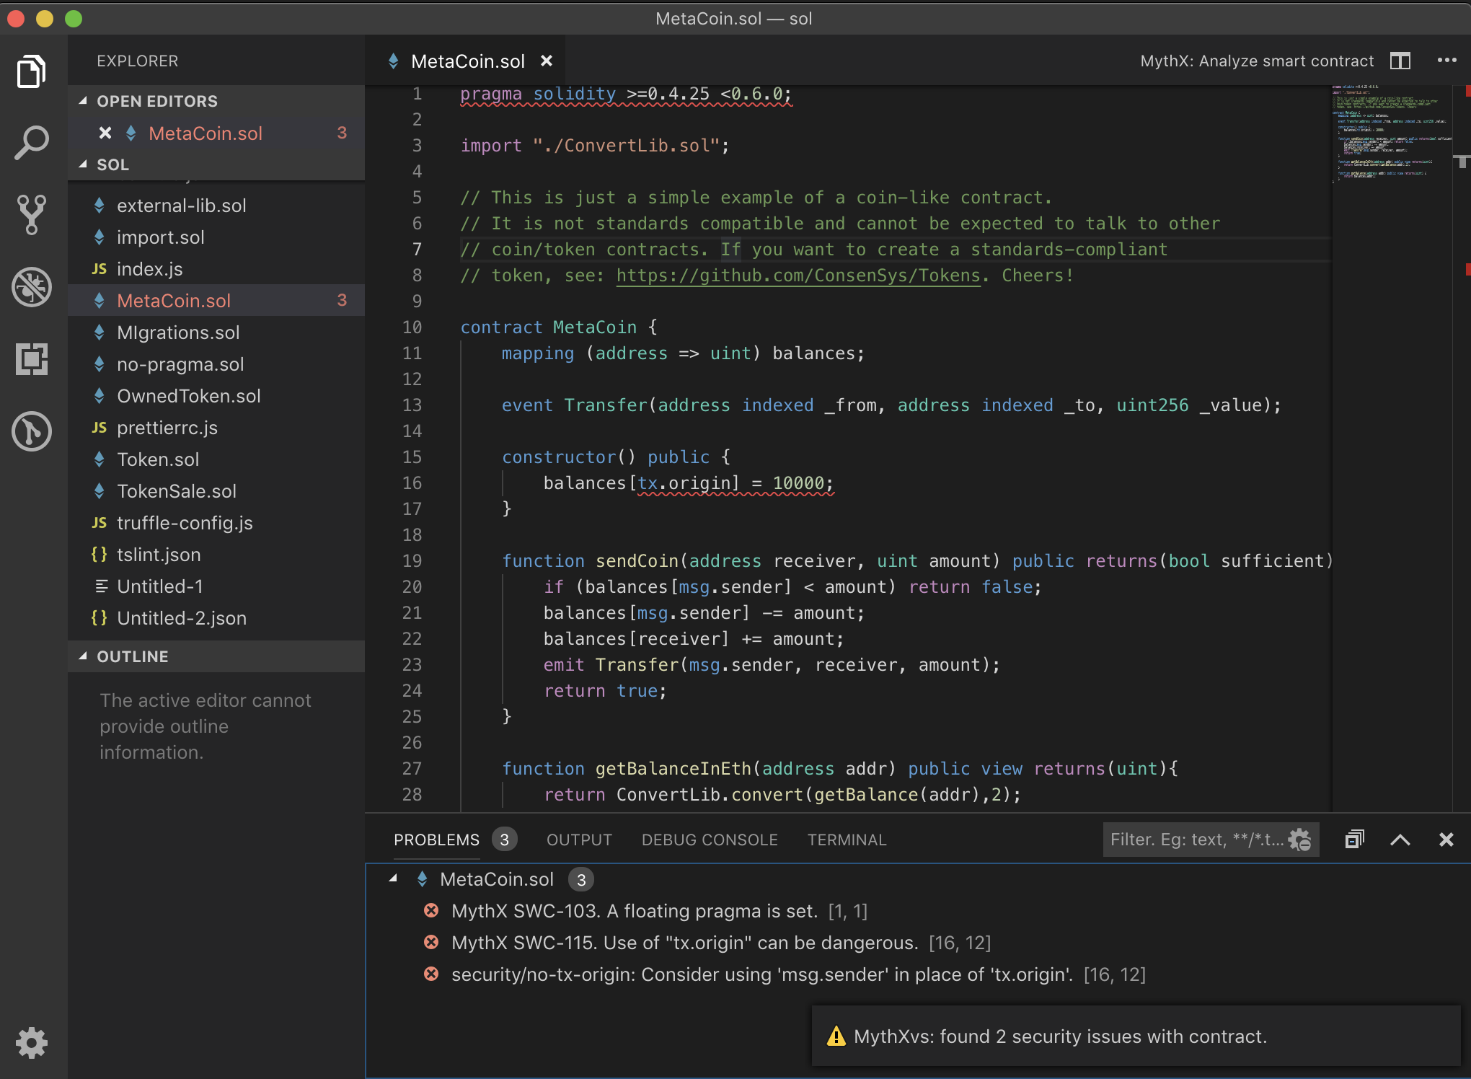Maximize panel with the chevron up
1471x1079 pixels.
tap(1400, 840)
